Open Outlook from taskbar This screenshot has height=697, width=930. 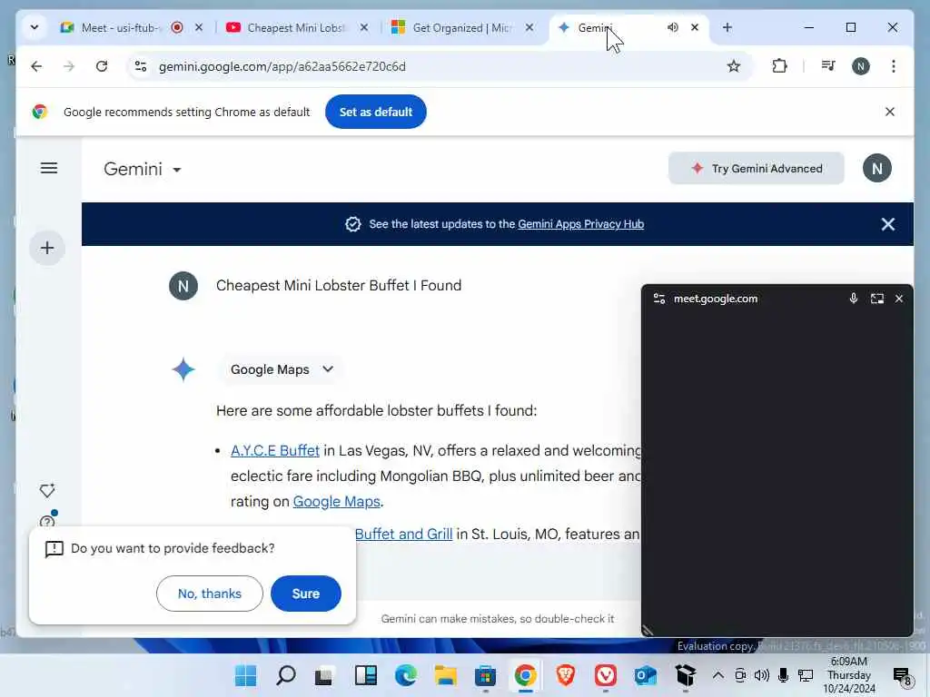click(645, 675)
